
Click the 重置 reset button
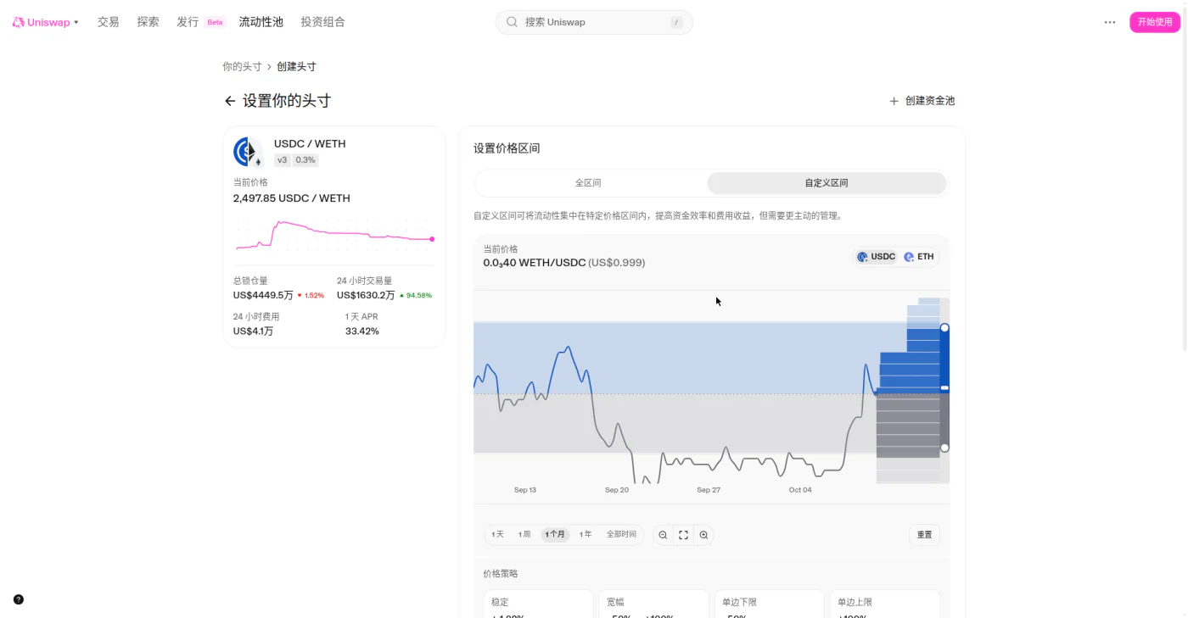pos(924,535)
